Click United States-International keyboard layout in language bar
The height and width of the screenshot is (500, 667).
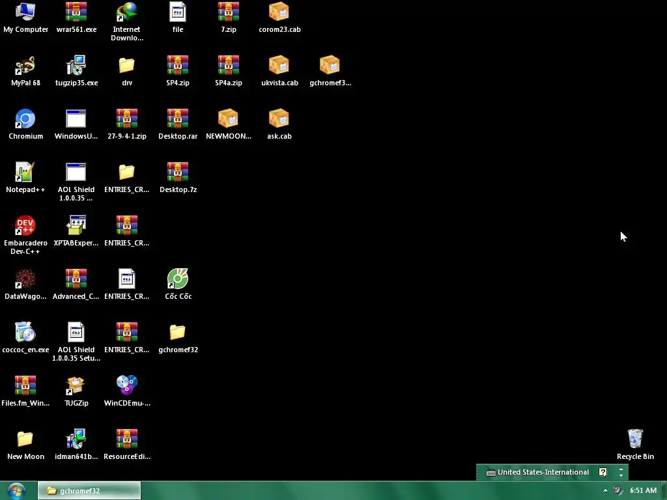(543, 473)
